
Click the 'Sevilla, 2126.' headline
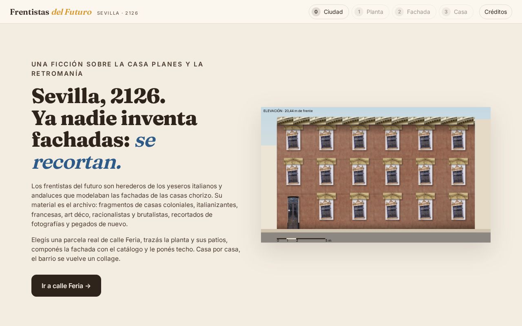(98, 96)
